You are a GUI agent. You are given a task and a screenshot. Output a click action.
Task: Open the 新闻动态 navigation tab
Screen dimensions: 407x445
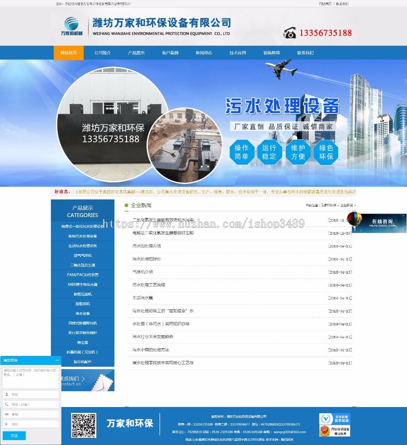[204, 53]
